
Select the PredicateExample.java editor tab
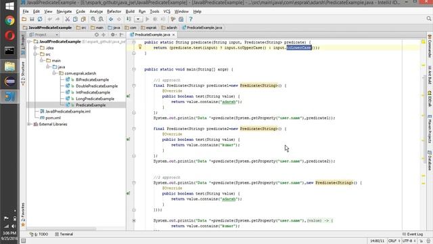coord(152,35)
